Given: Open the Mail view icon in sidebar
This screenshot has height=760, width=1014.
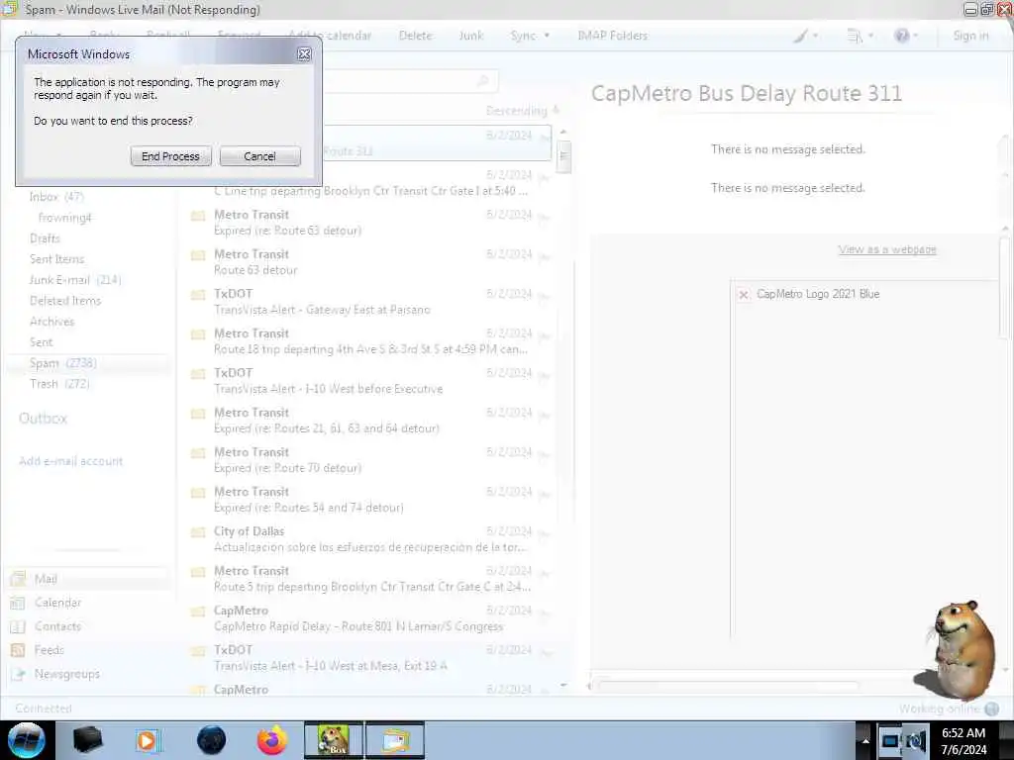Looking at the screenshot, I should pos(18,579).
